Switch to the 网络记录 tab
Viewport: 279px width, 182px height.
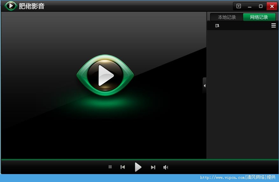point(259,17)
